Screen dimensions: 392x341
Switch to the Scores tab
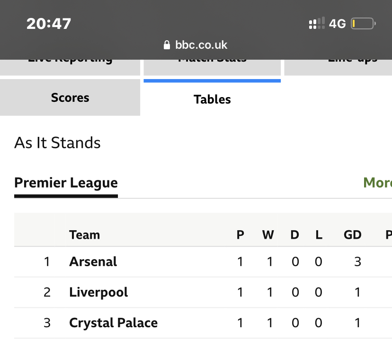70,98
